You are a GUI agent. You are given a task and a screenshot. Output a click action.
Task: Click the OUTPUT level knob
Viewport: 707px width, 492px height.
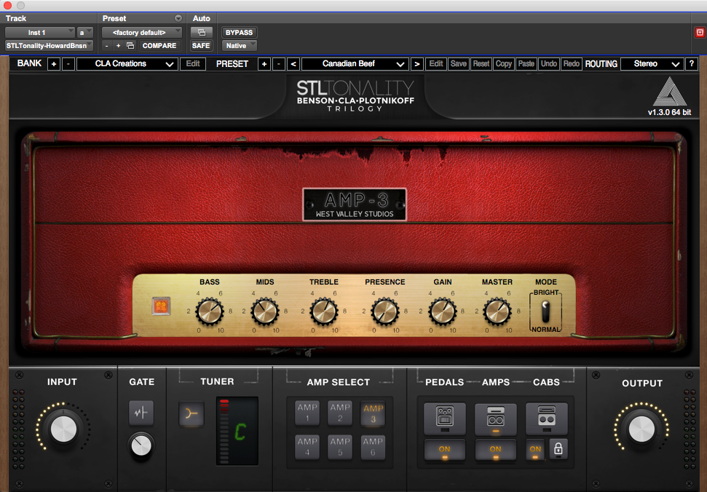point(641,429)
